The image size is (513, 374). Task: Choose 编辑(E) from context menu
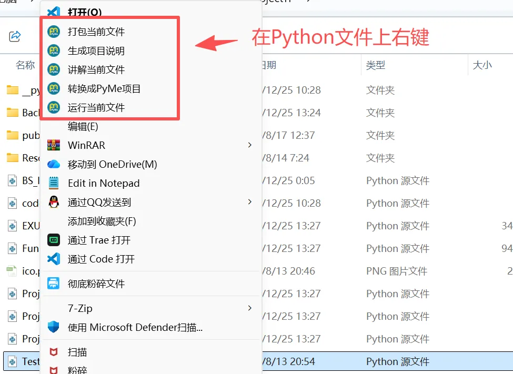pyautogui.click(x=83, y=126)
